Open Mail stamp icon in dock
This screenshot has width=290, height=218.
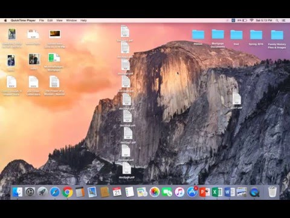[92, 192]
